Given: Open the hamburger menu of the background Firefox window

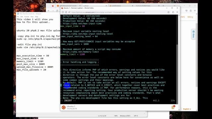Looking at the screenshot, I should click(x=195, y=11).
